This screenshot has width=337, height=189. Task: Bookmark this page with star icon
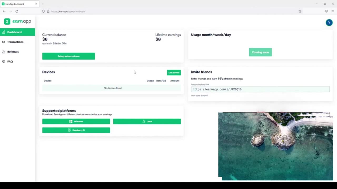(300, 11)
